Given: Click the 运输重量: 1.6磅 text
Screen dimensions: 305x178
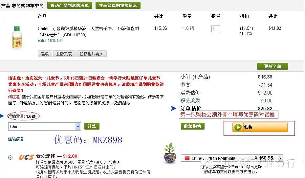Looking at the screenshot, I should pyautogui.click(x=22, y=116).
